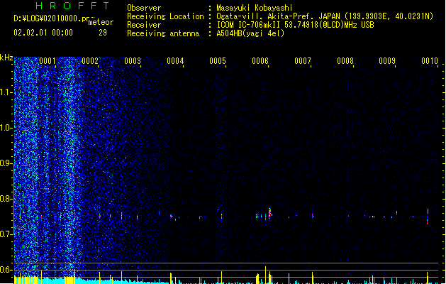
Task: Choose time marker 0010
Action: pyautogui.click(x=430, y=61)
